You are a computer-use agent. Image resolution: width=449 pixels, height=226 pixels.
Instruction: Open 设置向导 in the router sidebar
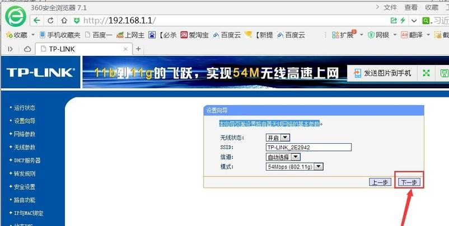coord(25,121)
